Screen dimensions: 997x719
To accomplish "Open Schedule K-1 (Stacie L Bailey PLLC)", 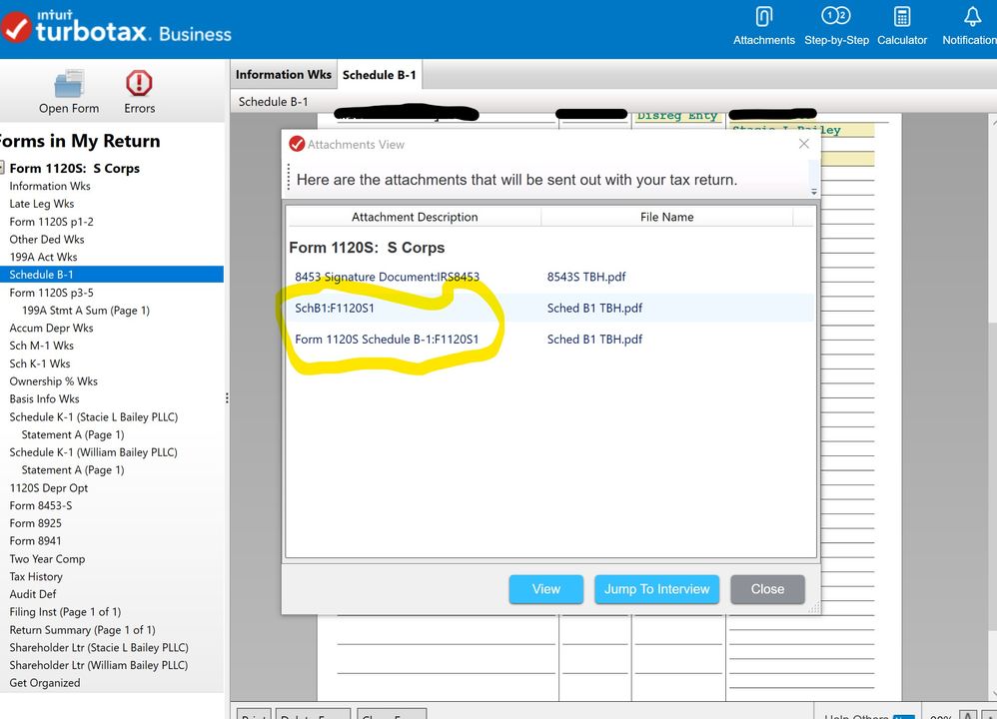I will click(x=94, y=417).
